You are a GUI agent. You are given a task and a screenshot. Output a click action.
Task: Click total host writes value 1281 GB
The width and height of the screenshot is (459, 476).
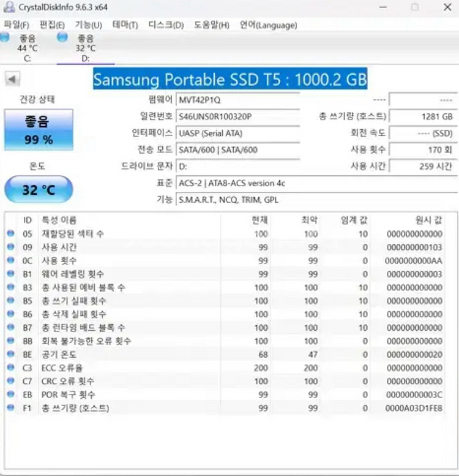click(x=424, y=116)
